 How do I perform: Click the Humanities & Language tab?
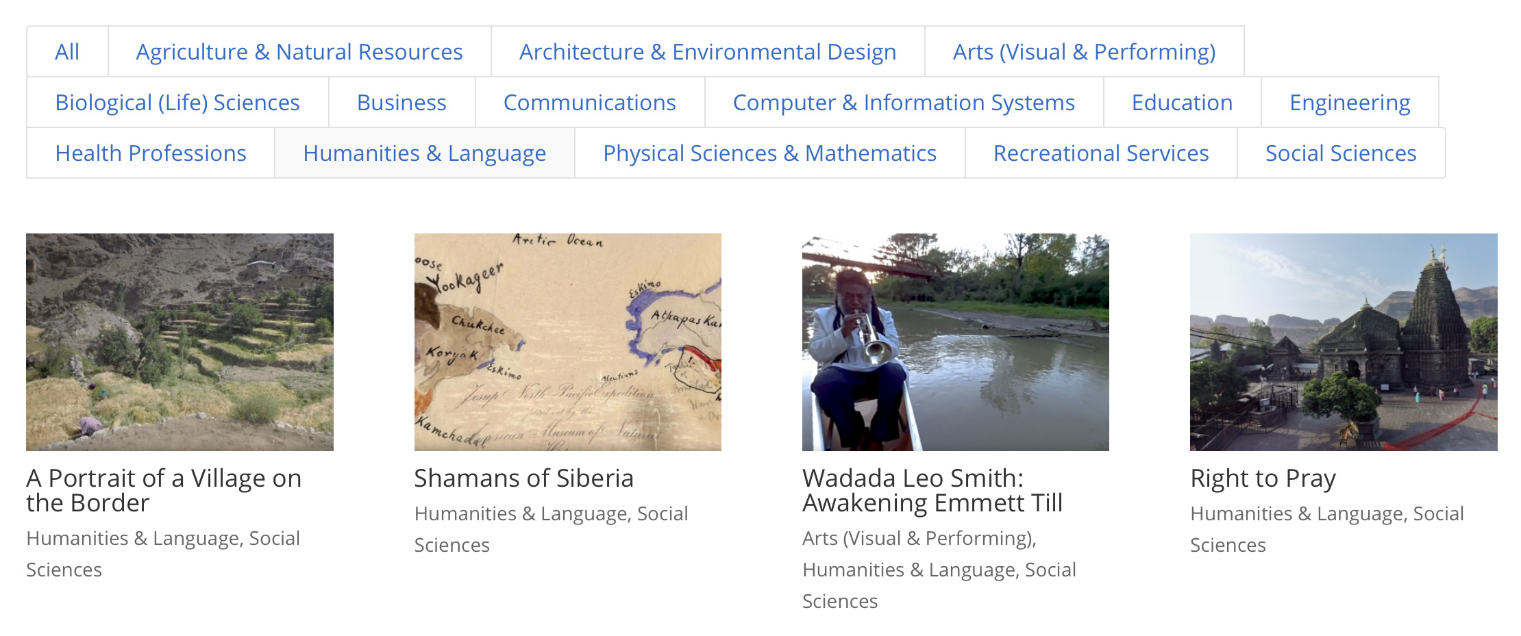click(425, 153)
